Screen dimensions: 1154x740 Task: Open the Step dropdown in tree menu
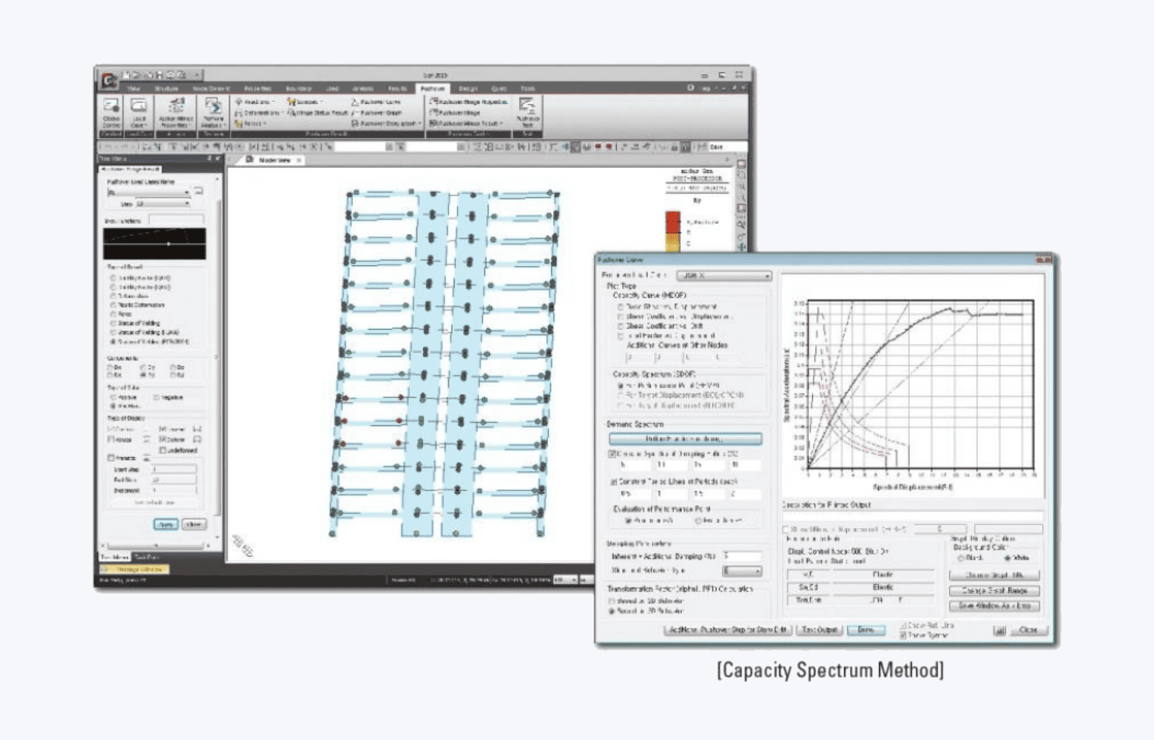point(162,204)
